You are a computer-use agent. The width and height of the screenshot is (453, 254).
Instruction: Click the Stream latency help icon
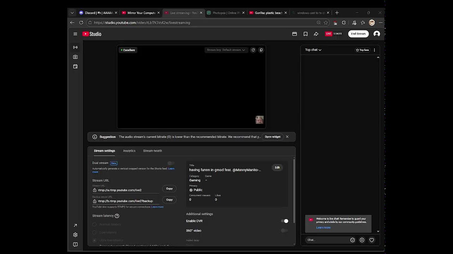point(117,216)
